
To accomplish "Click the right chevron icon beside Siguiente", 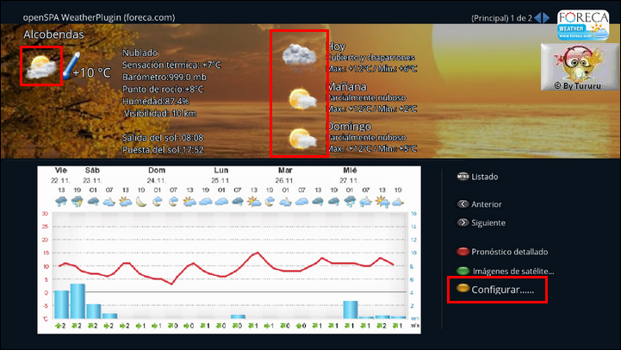I will 463,222.
